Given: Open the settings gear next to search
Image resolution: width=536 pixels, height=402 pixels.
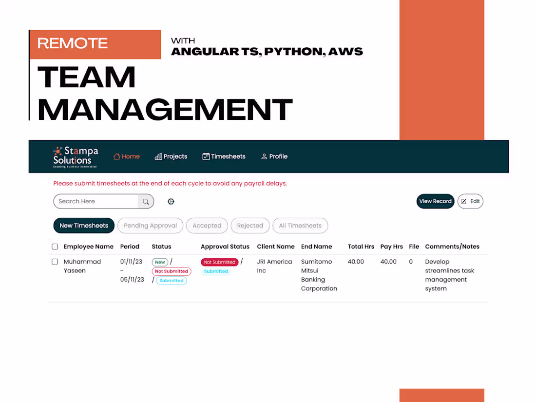Looking at the screenshot, I should pyautogui.click(x=171, y=201).
